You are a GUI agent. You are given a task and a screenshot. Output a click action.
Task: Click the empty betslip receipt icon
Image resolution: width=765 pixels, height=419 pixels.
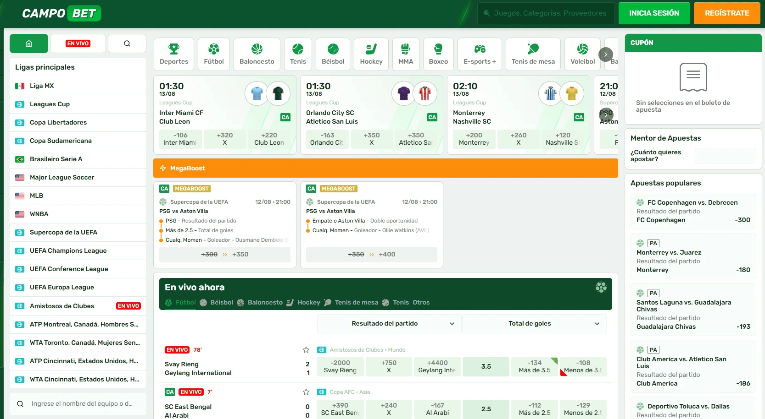693,77
